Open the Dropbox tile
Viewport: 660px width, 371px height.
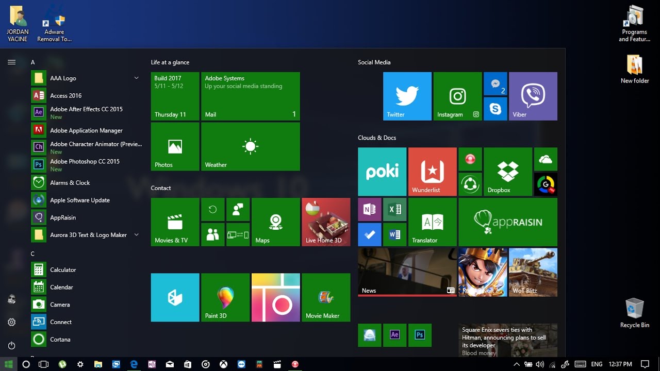pos(508,172)
